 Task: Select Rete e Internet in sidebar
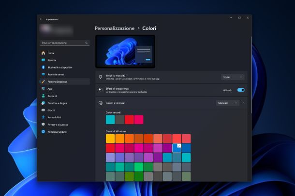click(56, 74)
